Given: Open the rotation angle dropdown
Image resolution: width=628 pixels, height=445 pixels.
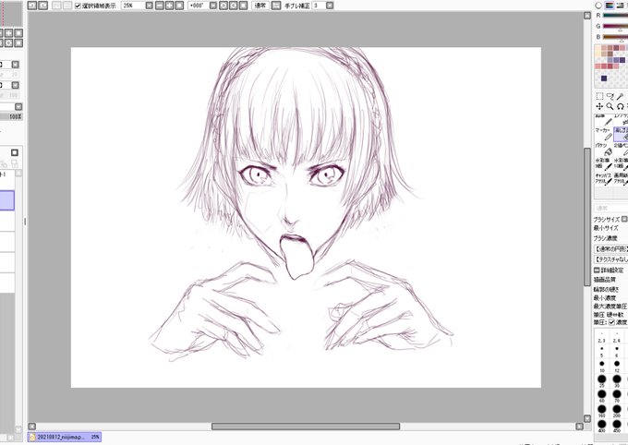Looking at the screenshot, I should pyautogui.click(x=213, y=6).
